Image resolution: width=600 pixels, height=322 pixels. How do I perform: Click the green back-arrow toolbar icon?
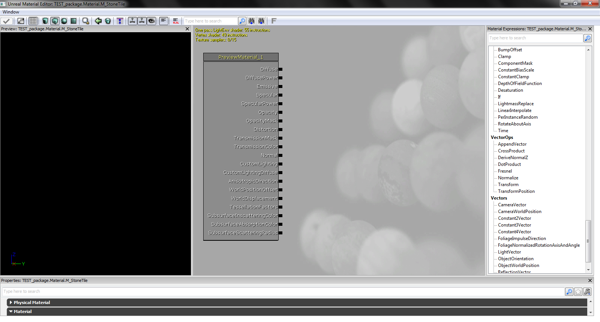pyautogui.click(x=98, y=21)
